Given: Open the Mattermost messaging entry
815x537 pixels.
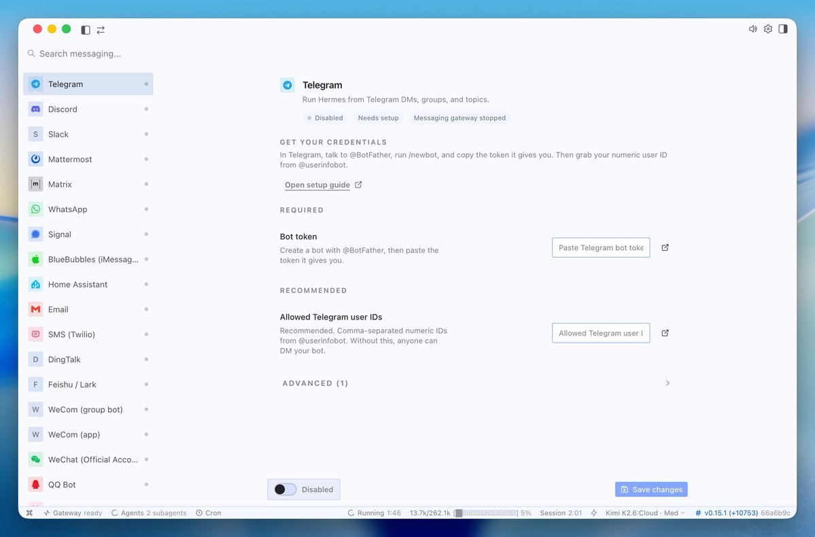Looking at the screenshot, I should pyautogui.click(x=88, y=159).
